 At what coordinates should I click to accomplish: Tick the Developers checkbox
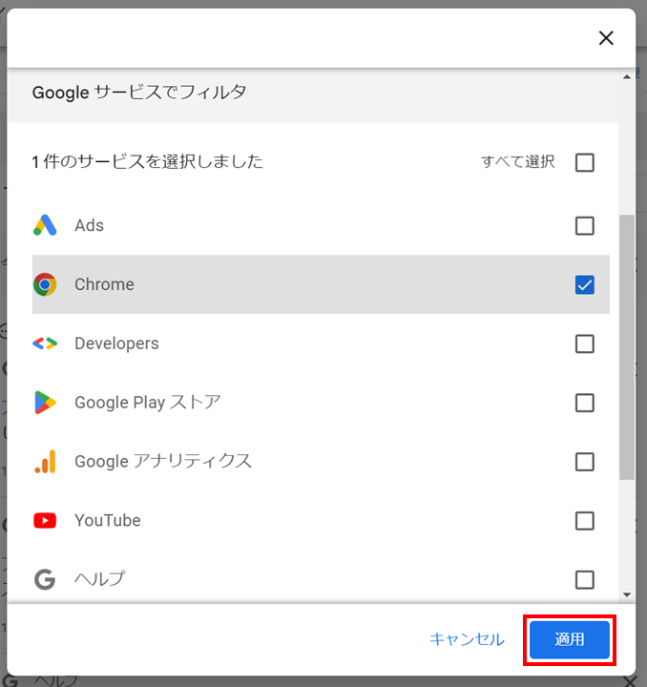tap(585, 343)
